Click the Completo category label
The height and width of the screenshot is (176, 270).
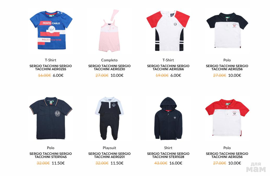click(x=109, y=60)
